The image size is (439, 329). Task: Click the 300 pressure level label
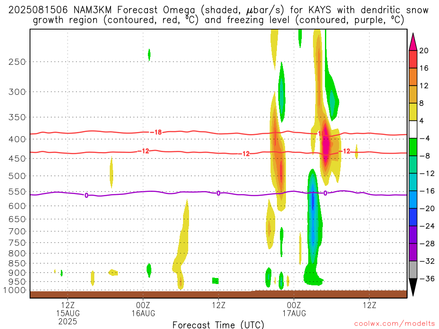tap(17, 92)
